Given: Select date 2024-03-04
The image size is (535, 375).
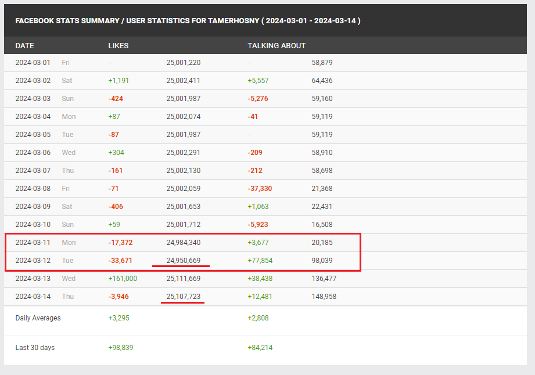Looking at the screenshot, I should tap(33, 117).
